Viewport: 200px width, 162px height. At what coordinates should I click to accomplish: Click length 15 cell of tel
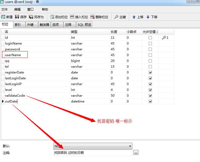118,67
